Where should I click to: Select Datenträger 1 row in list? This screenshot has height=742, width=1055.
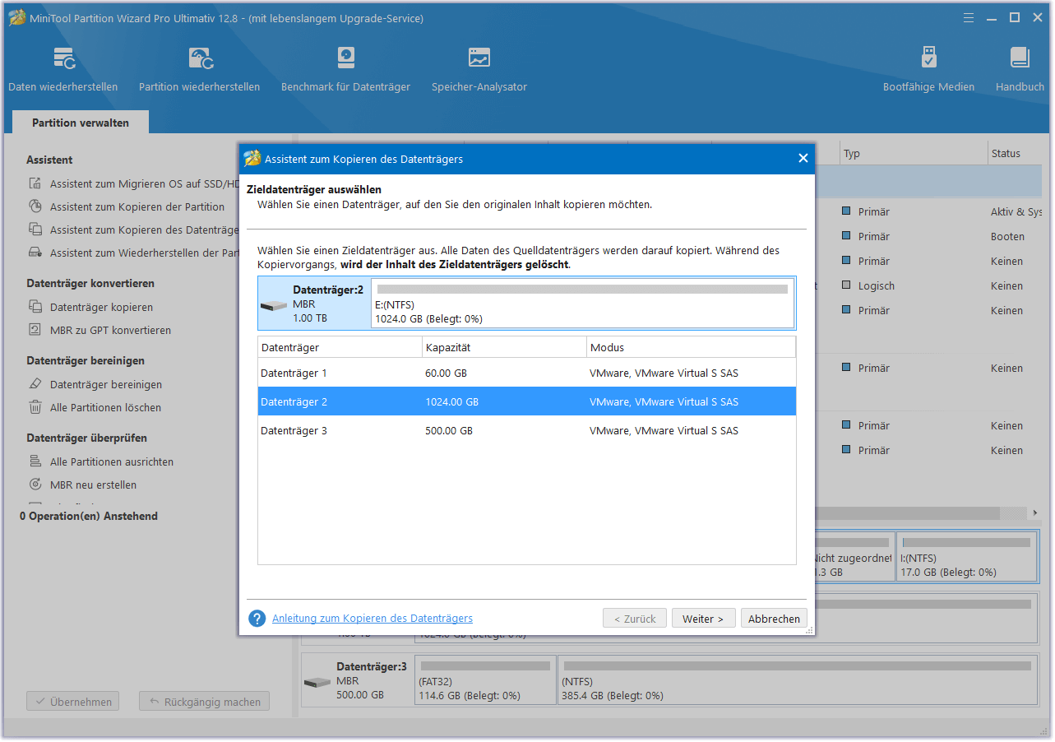(527, 373)
